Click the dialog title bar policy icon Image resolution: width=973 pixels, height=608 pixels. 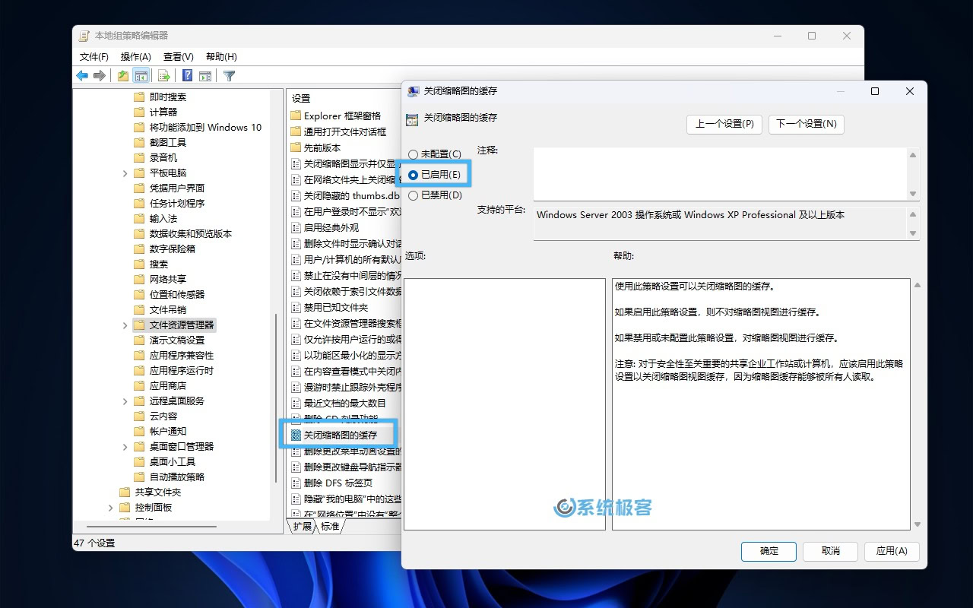coord(414,91)
